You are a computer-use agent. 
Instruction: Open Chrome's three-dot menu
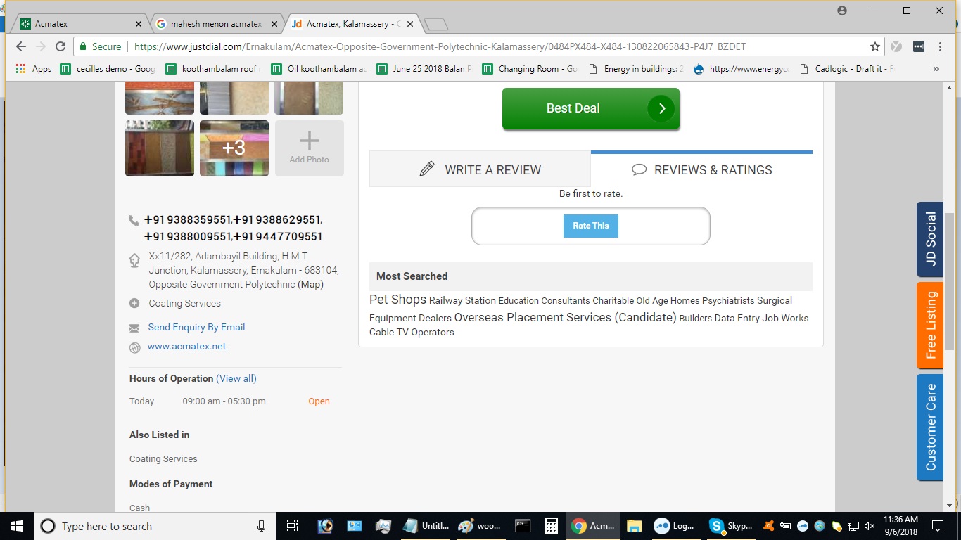click(x=940, y=46)
